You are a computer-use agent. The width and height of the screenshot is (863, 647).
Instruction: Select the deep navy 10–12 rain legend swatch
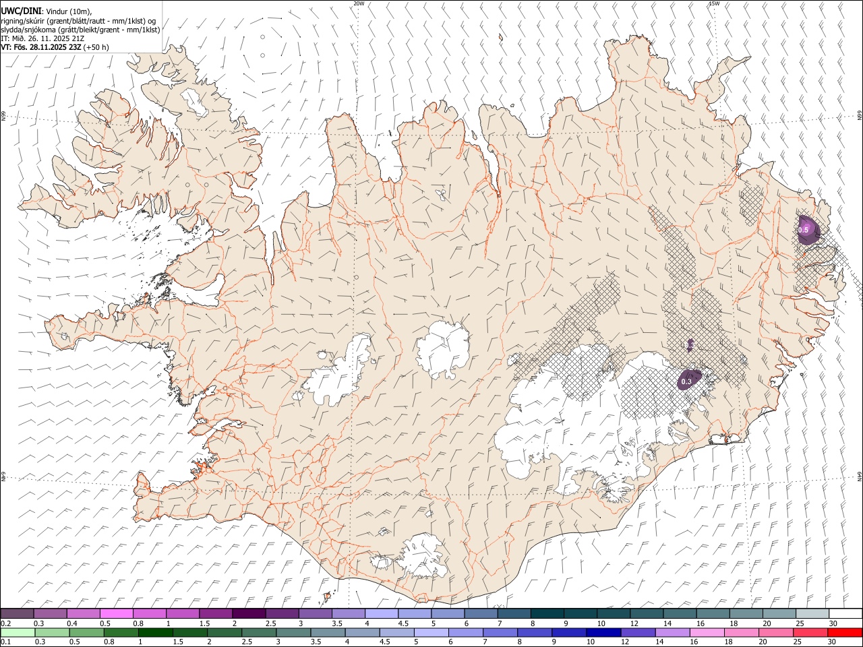click(603, 632)
